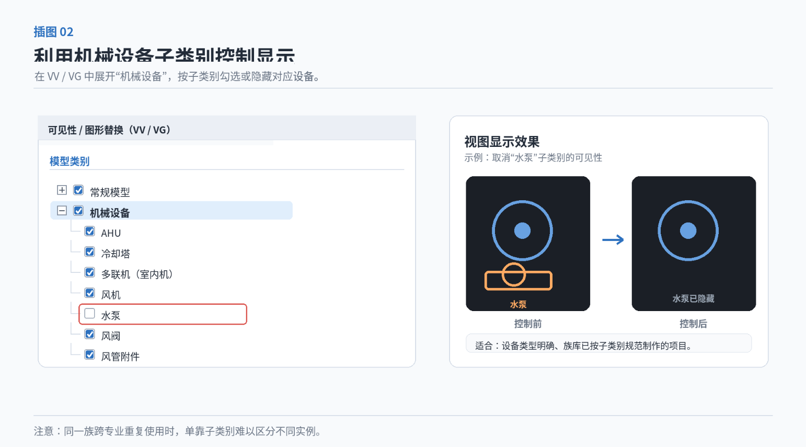Uncheck 多联机（室内机）checkbox
Viewport: 806px width, 447px height.
tap(90, 272)
